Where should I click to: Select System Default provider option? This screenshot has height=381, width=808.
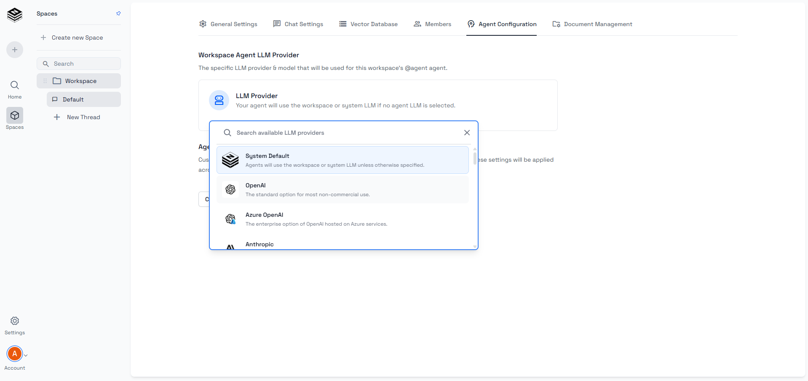click(x=342, y=160)
